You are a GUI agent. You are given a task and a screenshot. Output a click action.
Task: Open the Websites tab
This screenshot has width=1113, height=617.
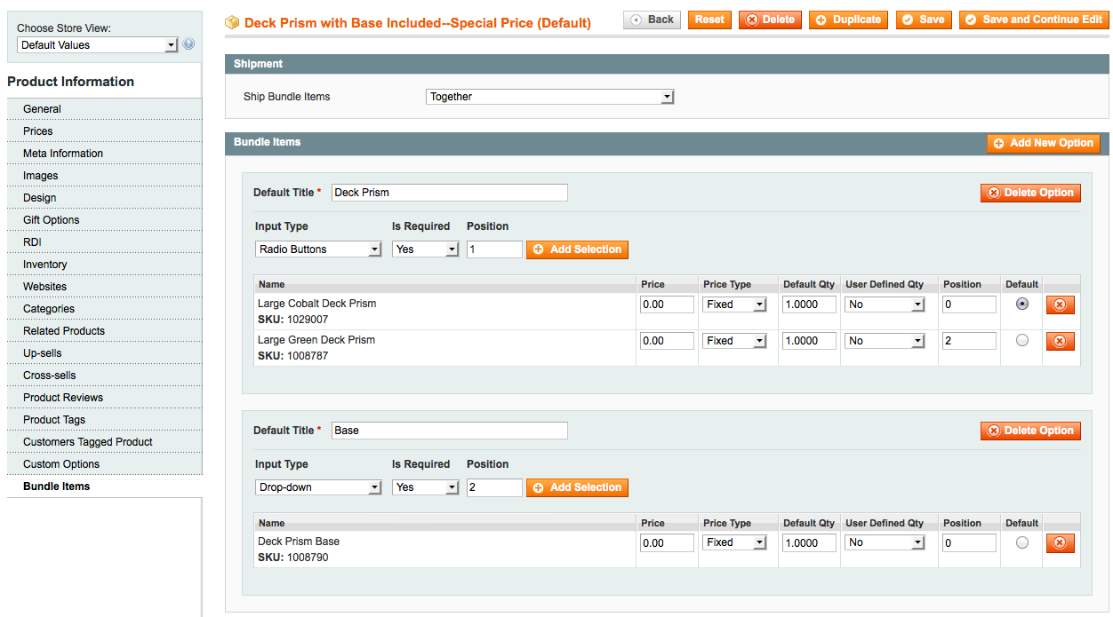[105, 287]
